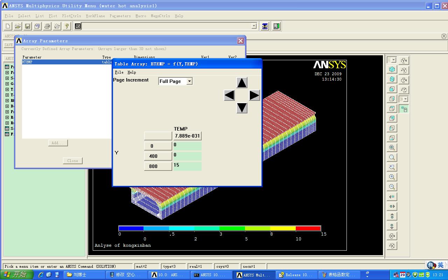This screenshot has height=280, width=448.
Task: Click the TEMP column header field 7.889e-031
Action: click(x=187, y=136)
